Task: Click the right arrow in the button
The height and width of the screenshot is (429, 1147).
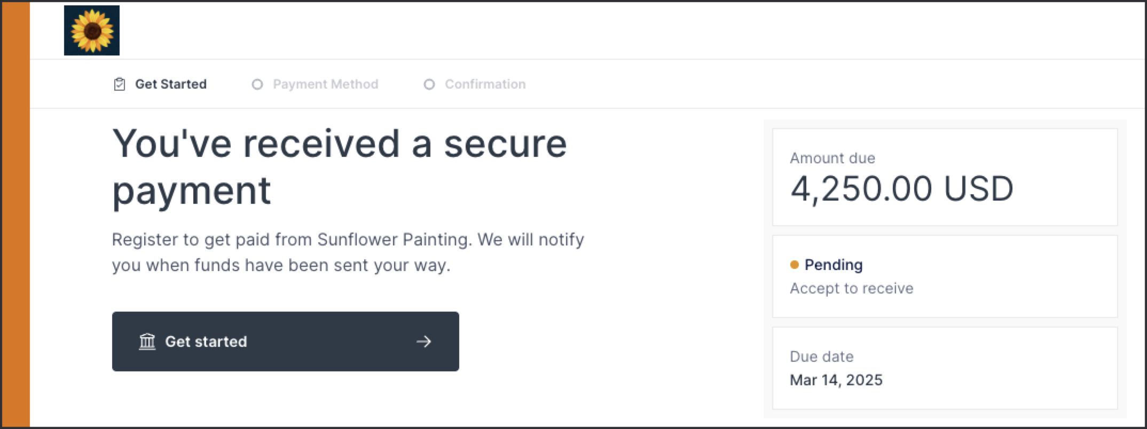Action: 423,341
